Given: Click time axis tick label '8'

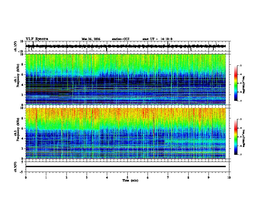Looking at the screenshot, I should coord(188,178).
